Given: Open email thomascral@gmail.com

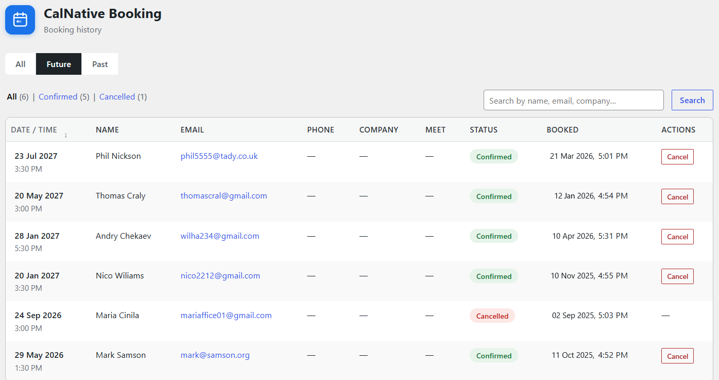Looking at the screenshot, I should 224,196.
